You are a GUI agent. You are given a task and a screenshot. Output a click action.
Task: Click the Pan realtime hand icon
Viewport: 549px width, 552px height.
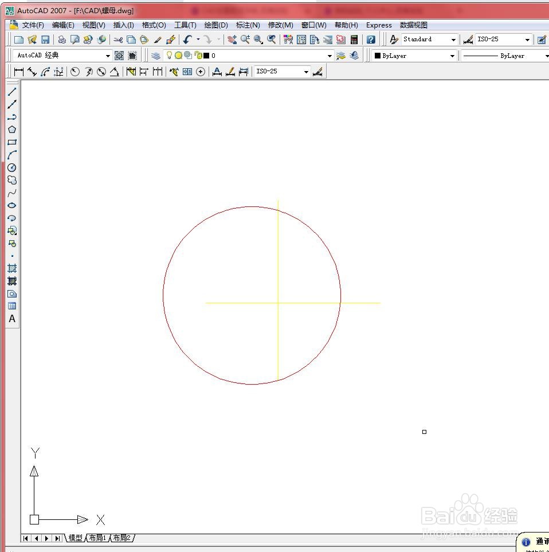point(232,40)
